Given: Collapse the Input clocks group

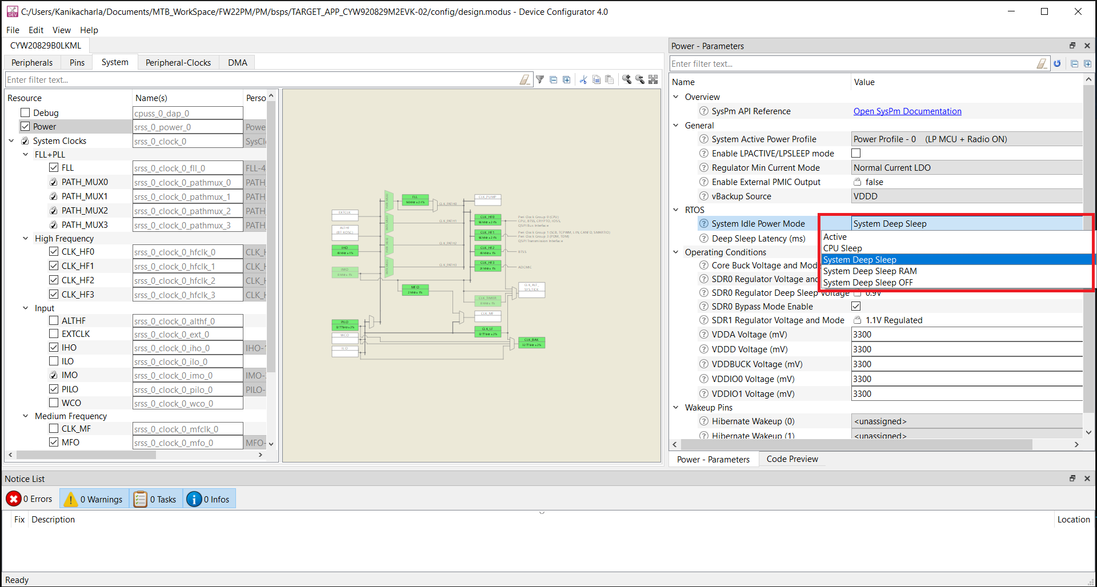Looking at the screenshot, I should pyautogui.click(x=25, y=308).
